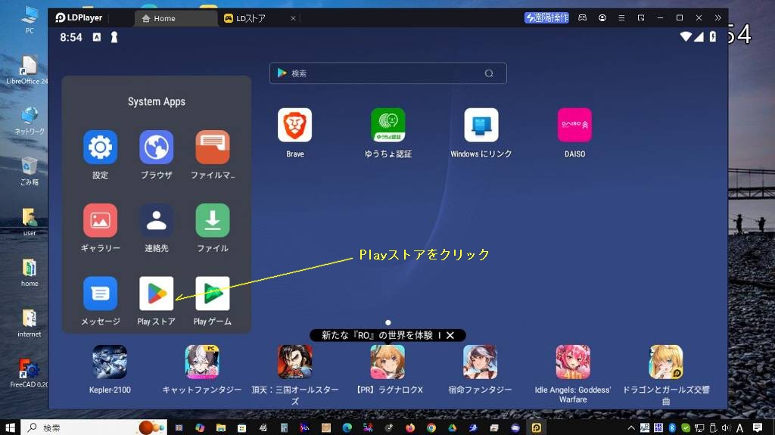Viewport: 775px width, 435px height.
Task: Open Idle Angels: Goddess' Warfare game
Action: [573, 362]
